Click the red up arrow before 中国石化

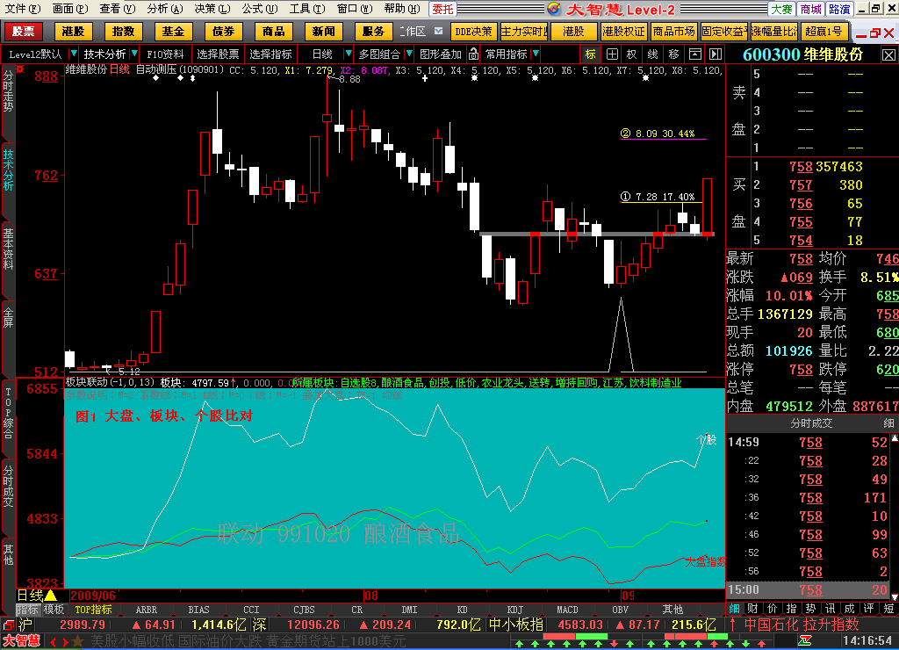[x=733, y=625]
